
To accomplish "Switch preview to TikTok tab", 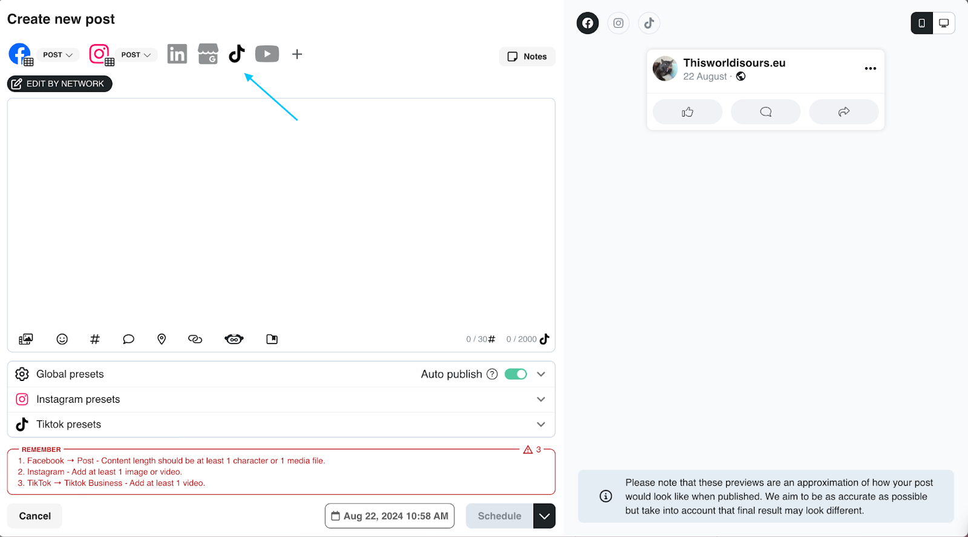I will point(649,23).
